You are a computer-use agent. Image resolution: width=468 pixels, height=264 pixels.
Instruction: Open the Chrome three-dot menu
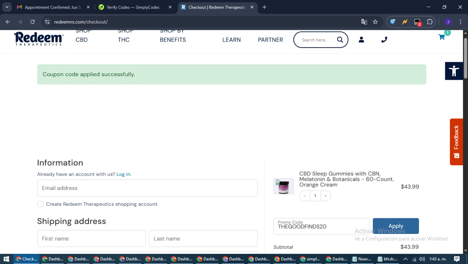(x=461, y=22)
